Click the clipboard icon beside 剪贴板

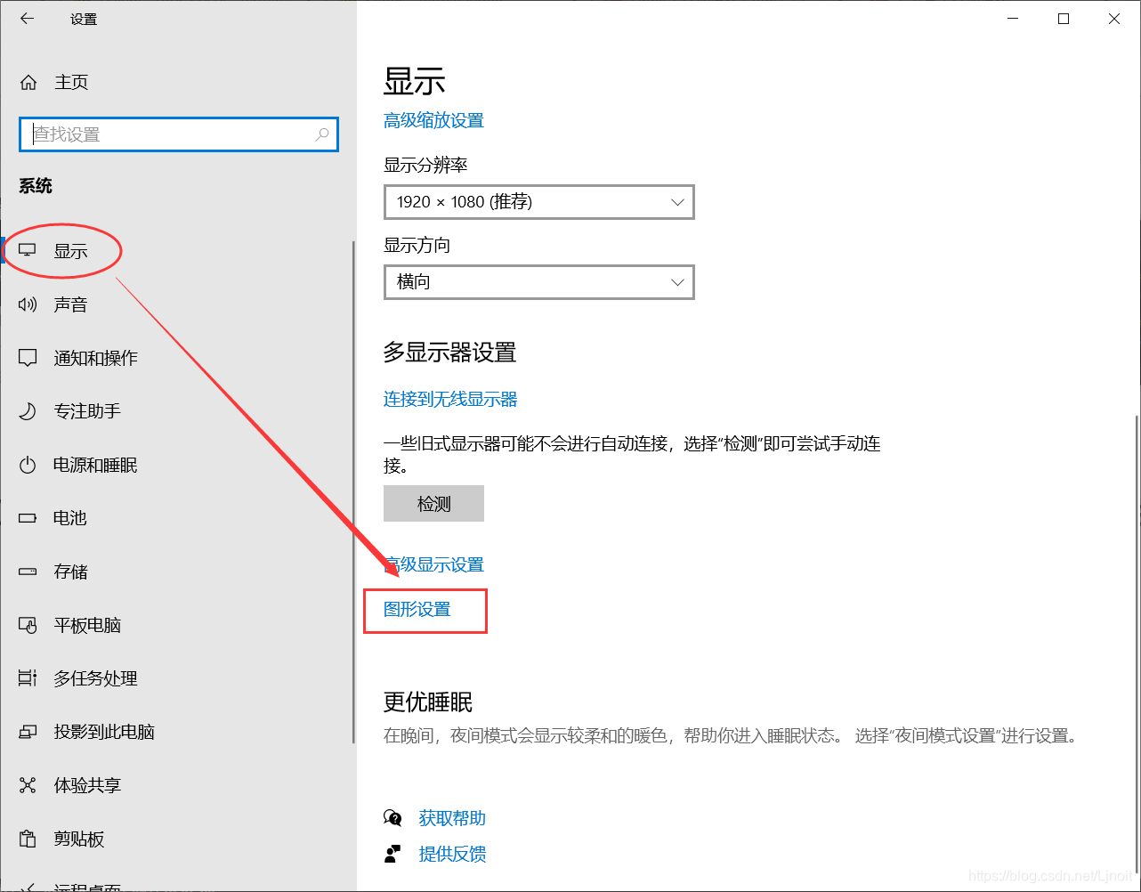pyautogui.click(x=28, y=839)
